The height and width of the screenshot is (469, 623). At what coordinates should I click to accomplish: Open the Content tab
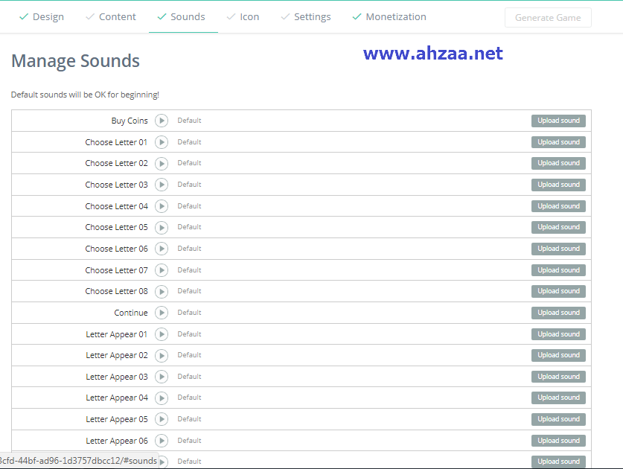click(x=111, y=16)
